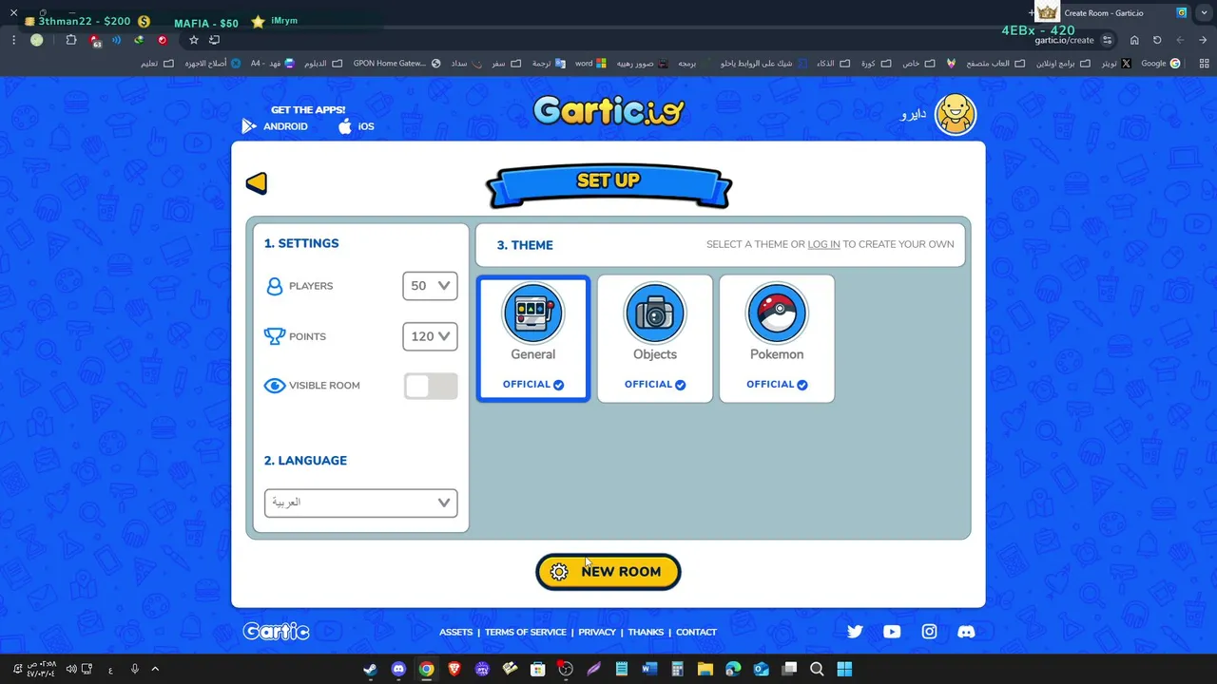Open Microsoft Word from the taskbar

[649, 669]
